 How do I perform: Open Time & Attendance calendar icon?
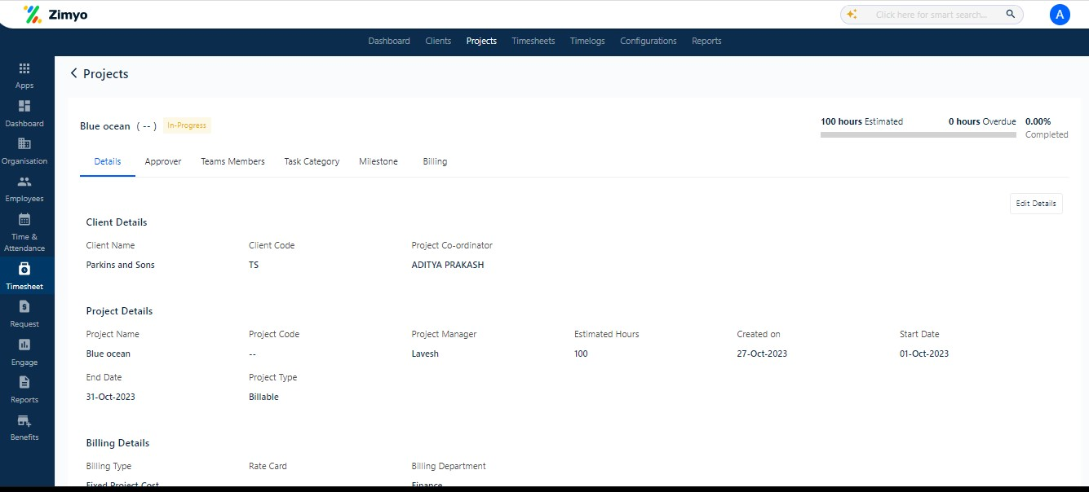(24, 219)
